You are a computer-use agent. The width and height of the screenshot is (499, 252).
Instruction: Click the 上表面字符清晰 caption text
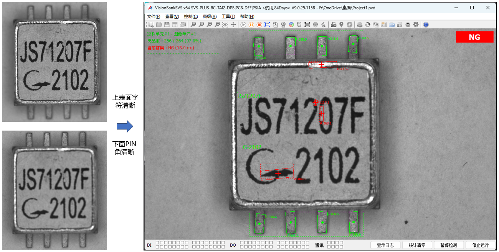125,102
